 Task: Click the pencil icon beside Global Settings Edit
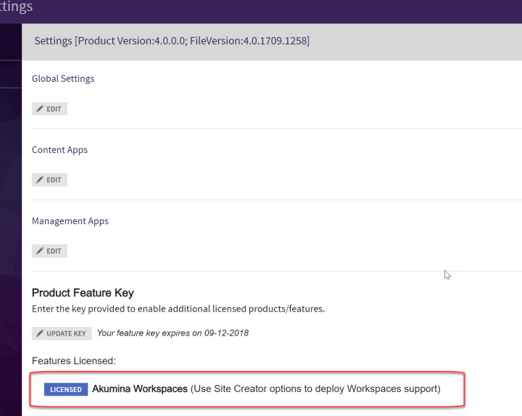point(40,109)
